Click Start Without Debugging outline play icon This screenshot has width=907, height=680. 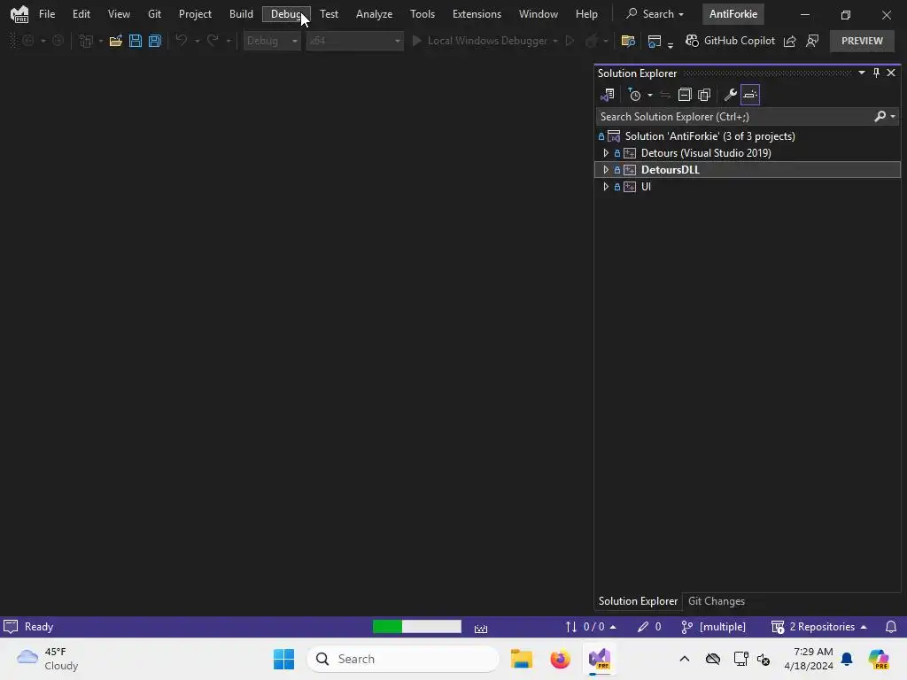570,41
